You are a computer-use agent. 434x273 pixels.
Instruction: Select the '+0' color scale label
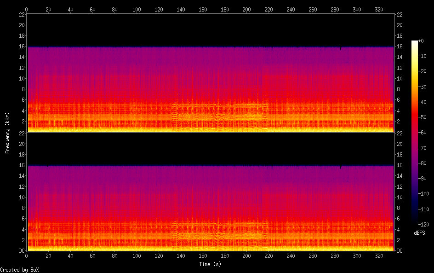(x=421, y=41)
